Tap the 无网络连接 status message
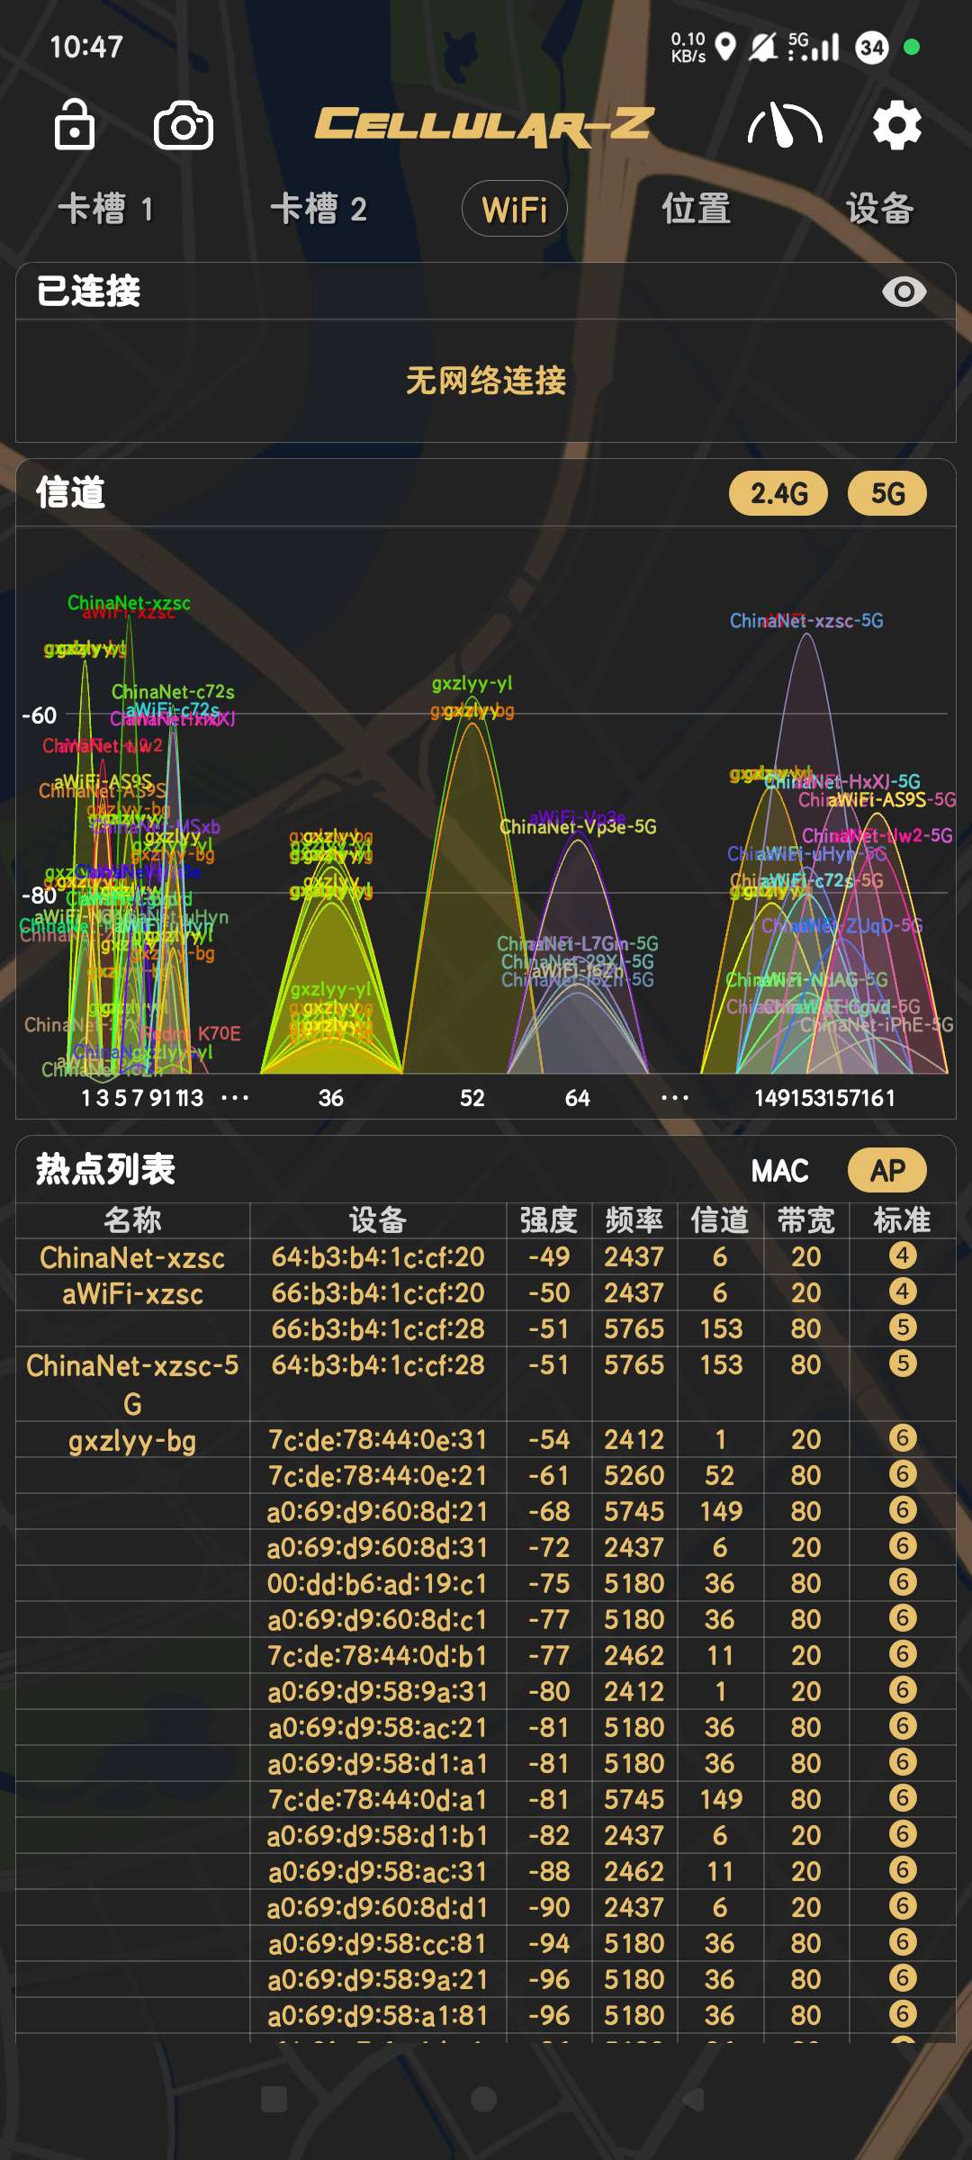 [x=486, y=381]
